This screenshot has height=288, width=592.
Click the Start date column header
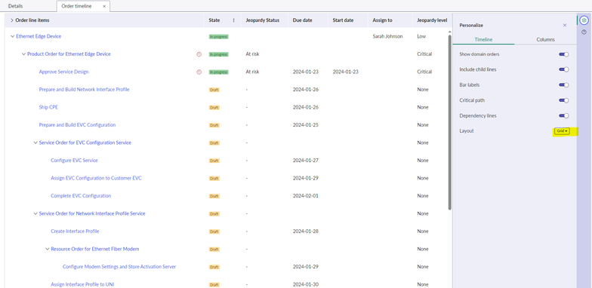click(x=343, y=20)
